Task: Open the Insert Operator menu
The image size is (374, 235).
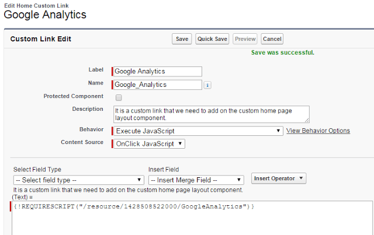Action: pyautogui.click(x=279, y=178)
